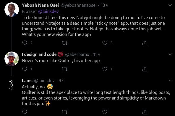Screen dimensions: 175x116
Task: Open the @lainsdev mention link
Action: [48, 11]
